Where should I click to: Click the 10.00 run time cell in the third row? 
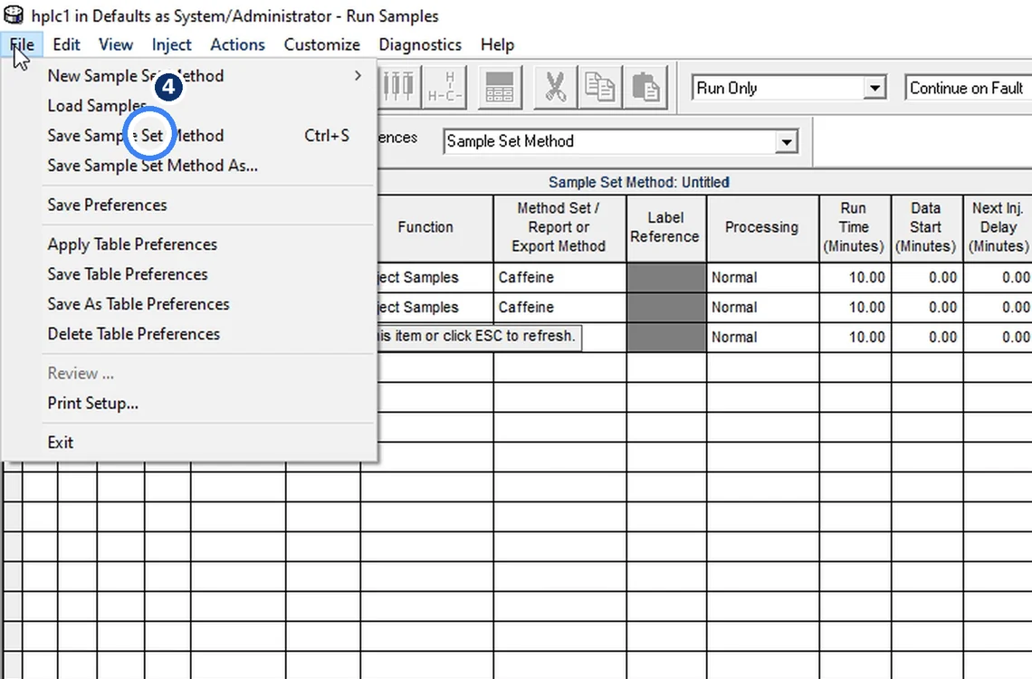coord(855,337)
